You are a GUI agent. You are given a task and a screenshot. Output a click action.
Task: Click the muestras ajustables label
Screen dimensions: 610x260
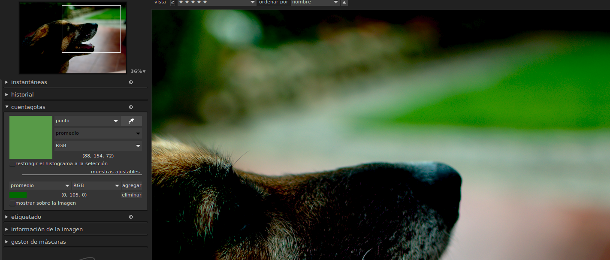pyautogui.click(x=115, y=172)
